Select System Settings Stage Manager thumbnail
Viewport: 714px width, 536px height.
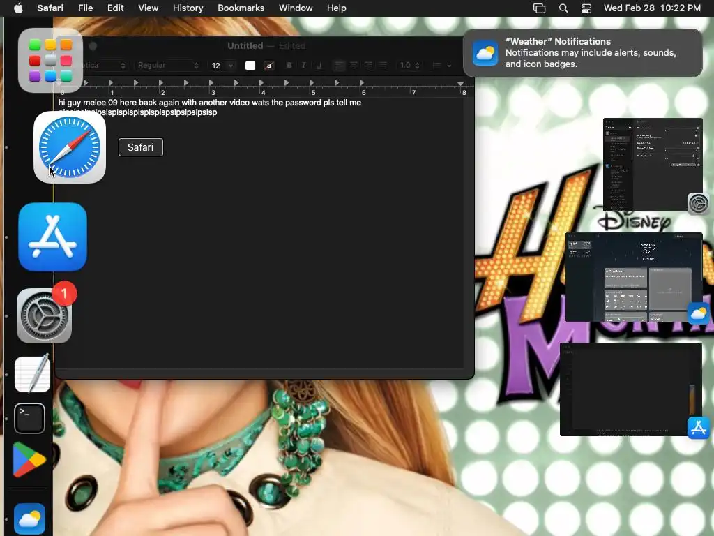pos(653,165)
